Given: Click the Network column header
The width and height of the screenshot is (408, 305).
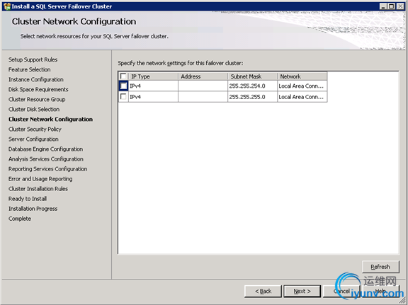Looking at the screenshot, I should point(302,76).
